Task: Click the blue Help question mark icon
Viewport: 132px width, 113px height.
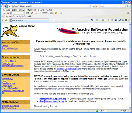Action: click(x=116, y=20)
